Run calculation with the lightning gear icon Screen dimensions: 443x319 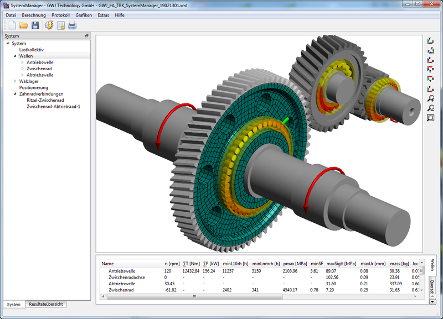tap(49, 25)
